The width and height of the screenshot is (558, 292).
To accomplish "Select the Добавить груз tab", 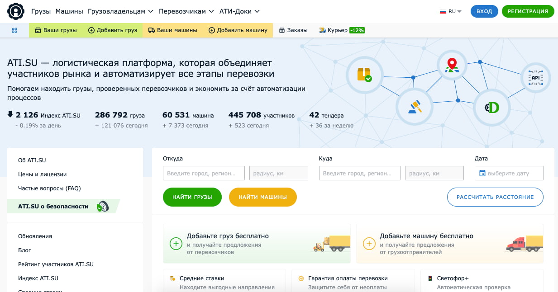I will pos(113,30).
